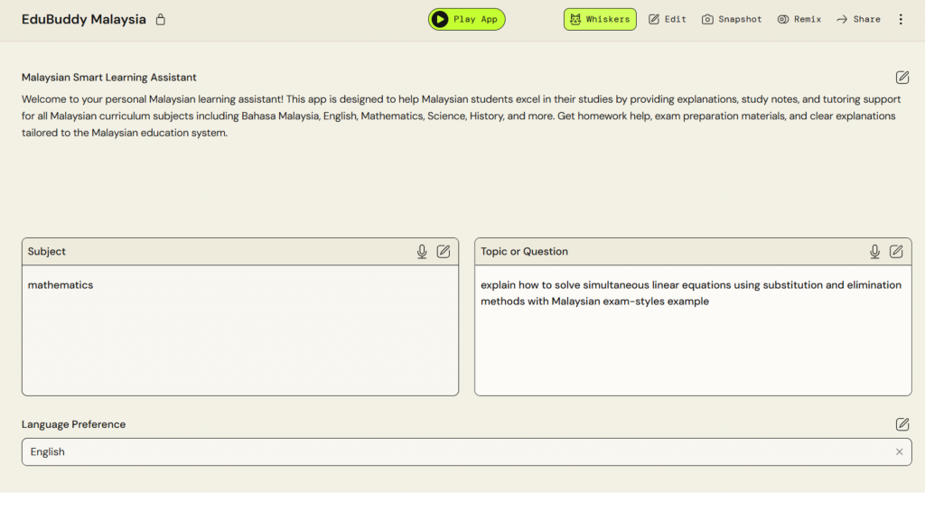The width and height of the screenshot is (925, 520).
Task: Click the Remix button
Action: coord(799,19)
